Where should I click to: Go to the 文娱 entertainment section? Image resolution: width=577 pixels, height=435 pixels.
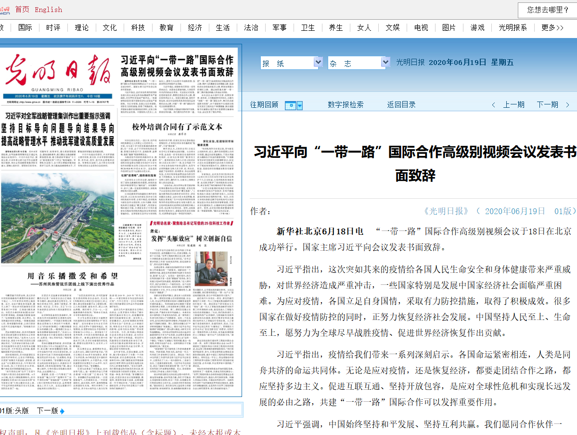[392, 27]
